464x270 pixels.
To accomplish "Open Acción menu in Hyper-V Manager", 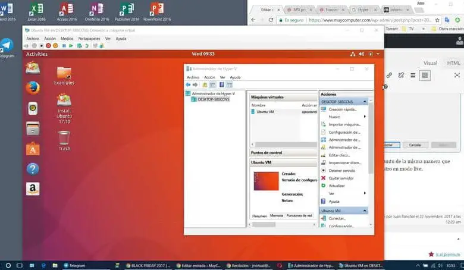I will [x=209, y=77].
